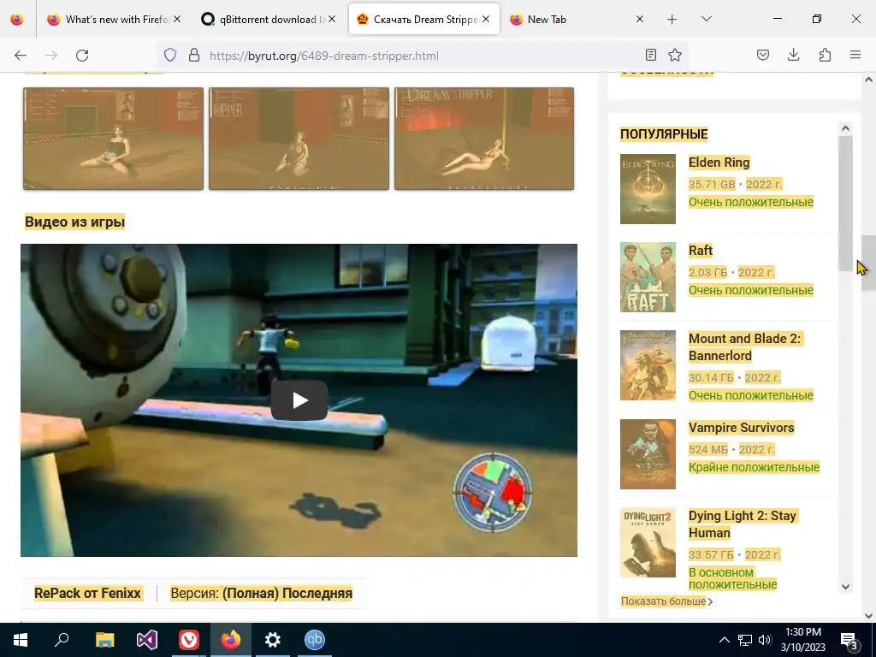The height and width of the screenshot is (657, 876).
Task: Click the Vampire Survivors cover image
Action: [x=648, y=454]
